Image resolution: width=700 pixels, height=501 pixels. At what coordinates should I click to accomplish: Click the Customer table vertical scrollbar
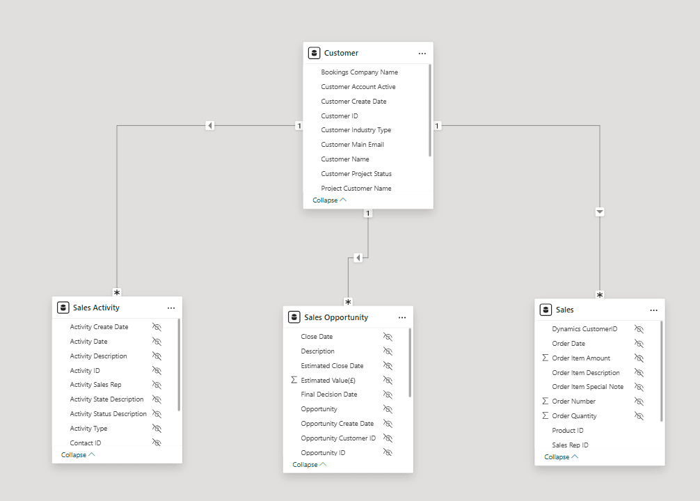[430, 110]
